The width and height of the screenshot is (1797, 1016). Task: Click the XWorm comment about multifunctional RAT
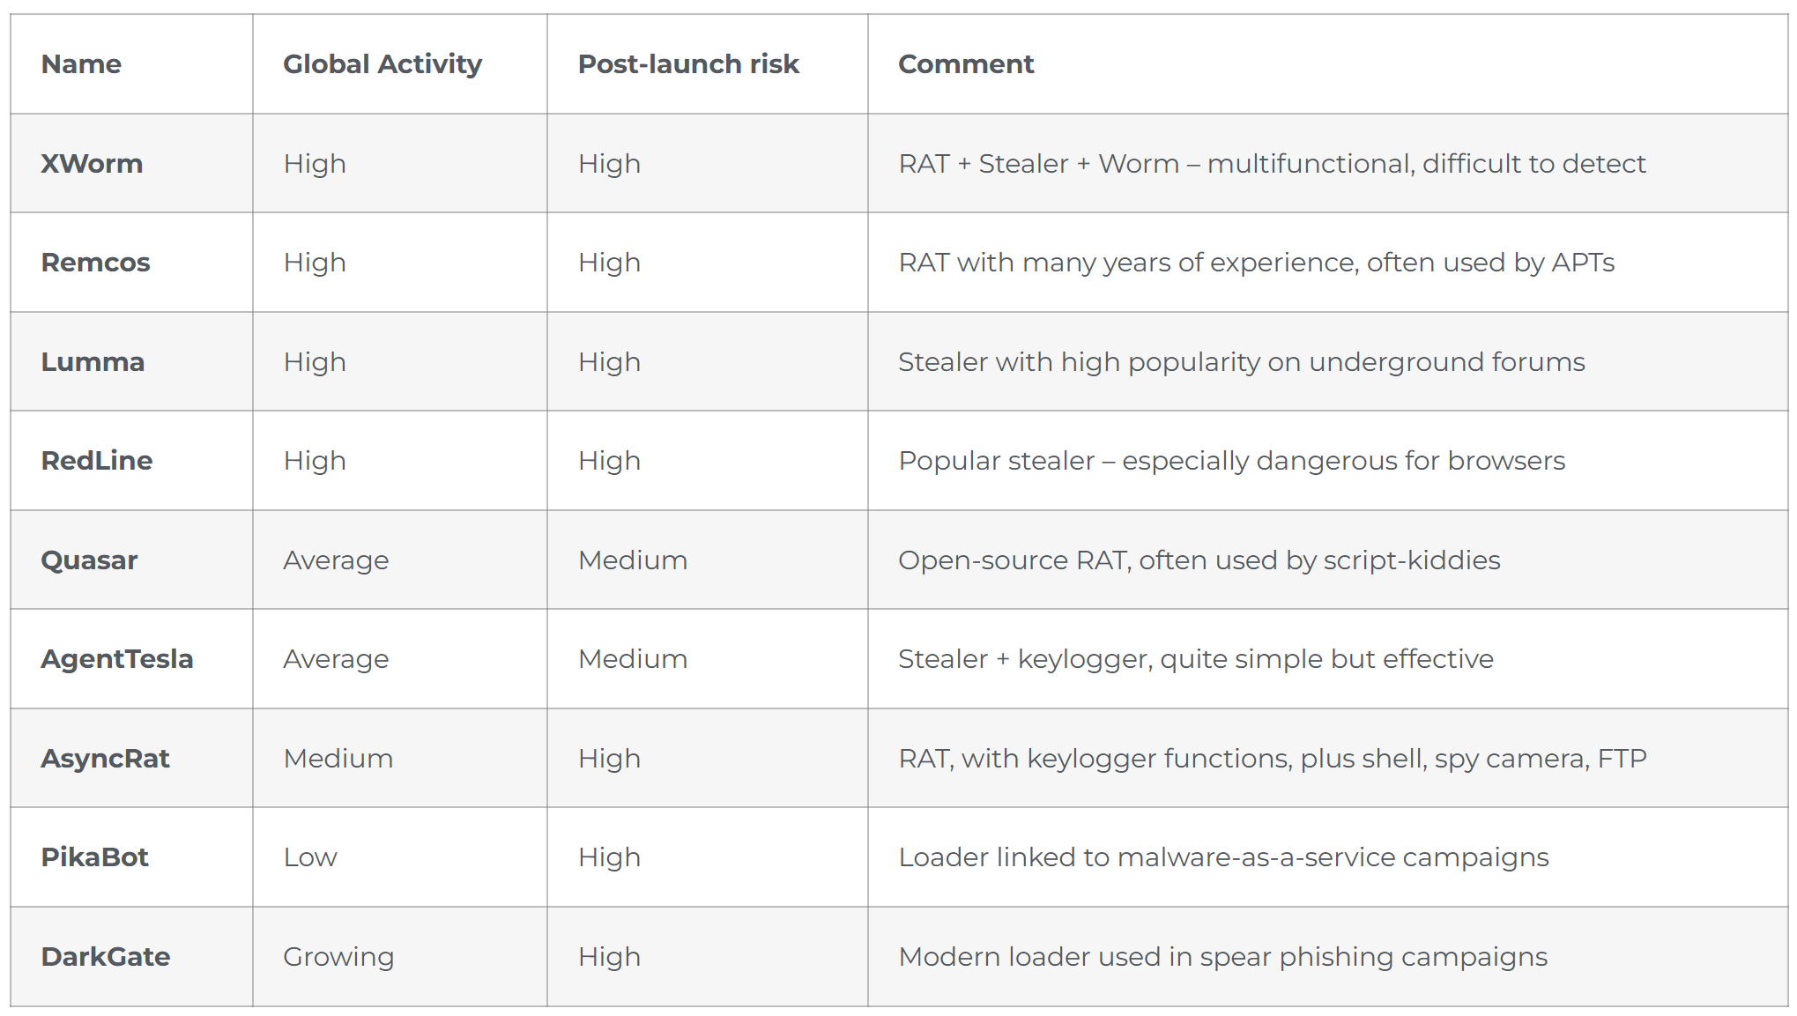pyautogui.click(x=1272, y=163)
